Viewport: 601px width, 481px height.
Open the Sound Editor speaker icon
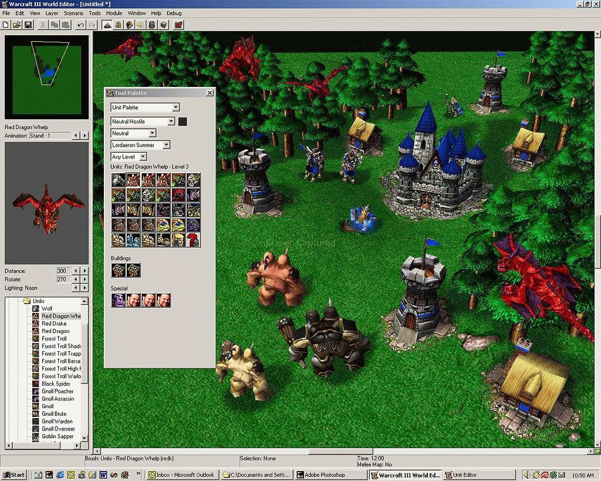tap(141, 25)
